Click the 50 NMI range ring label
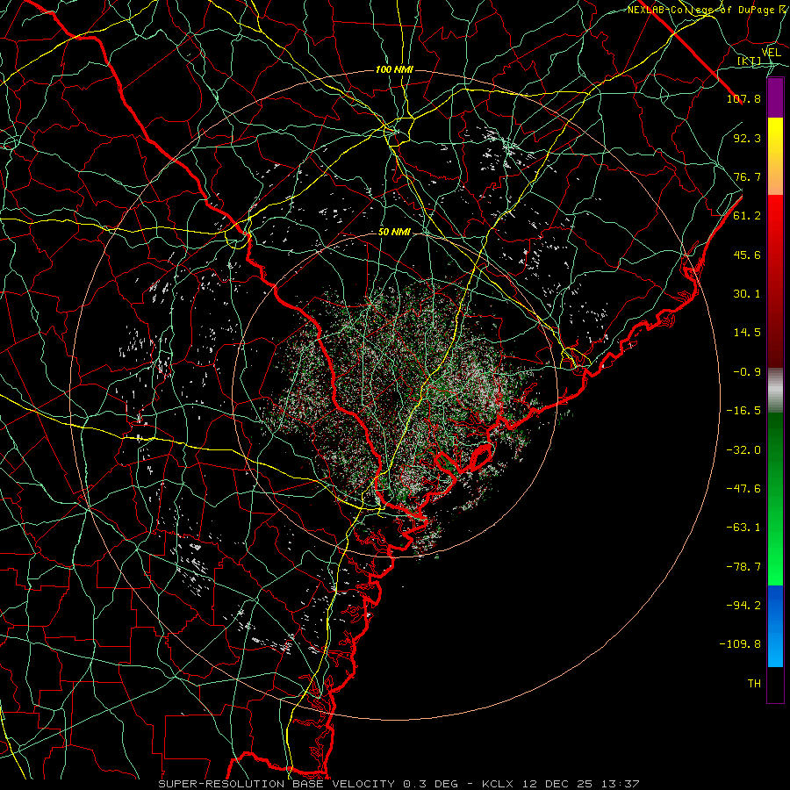The height and width of the screenshot is (790, 790). coord(394,232)
